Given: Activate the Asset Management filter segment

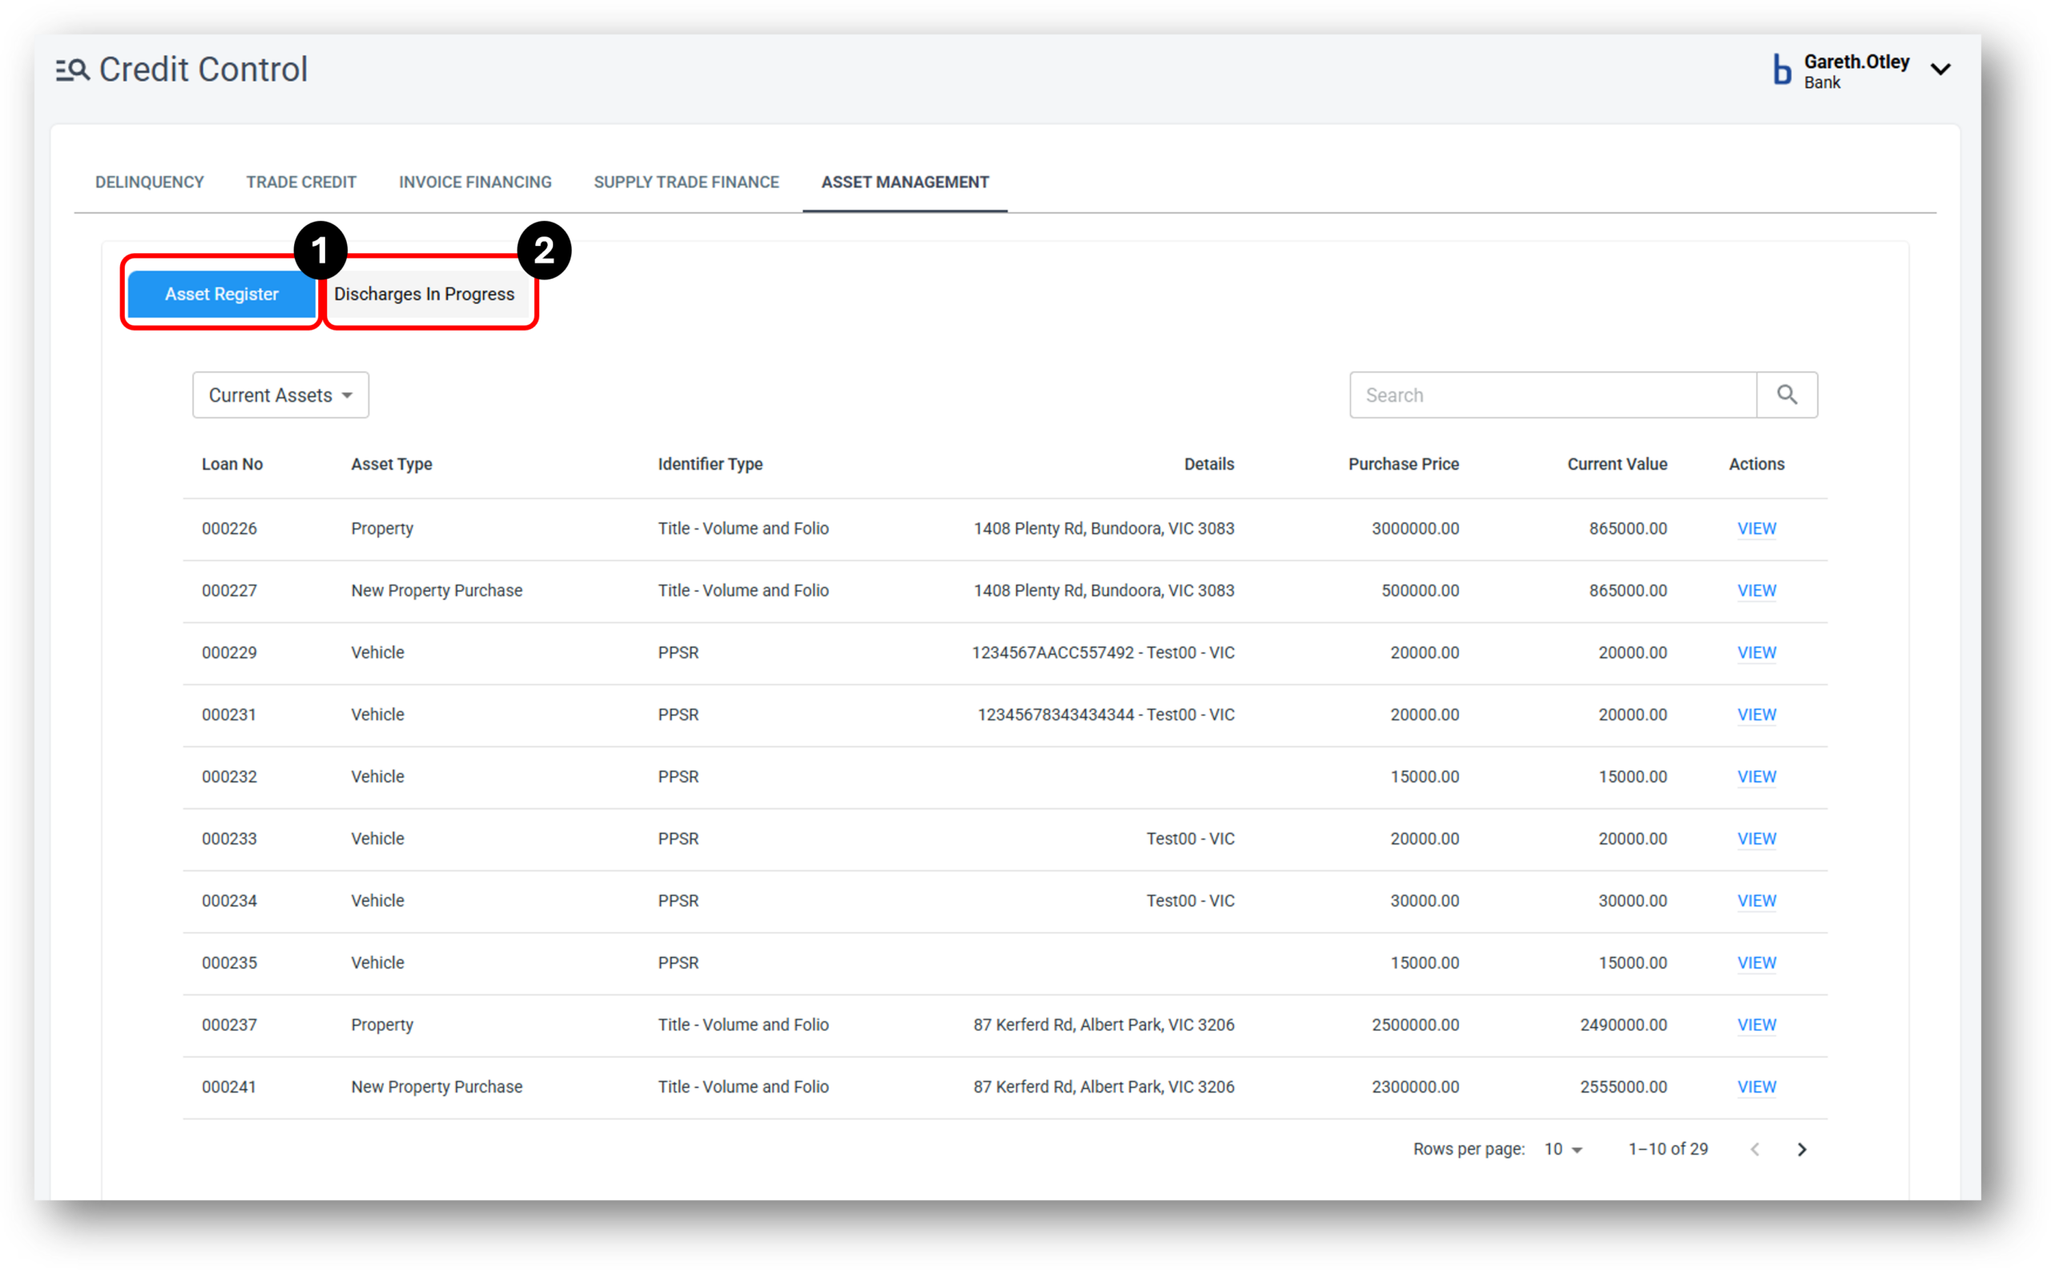Looking at the screenshot, I should pos(904,182).
